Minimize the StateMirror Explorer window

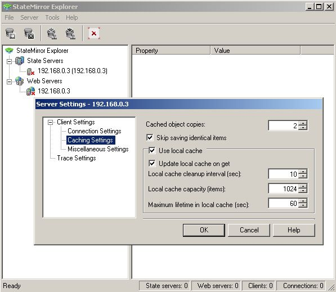(310, 7)
